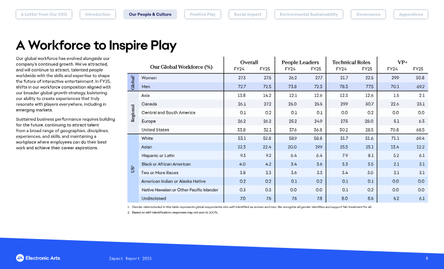Go to the Introduction section tab

coord(98,14)
